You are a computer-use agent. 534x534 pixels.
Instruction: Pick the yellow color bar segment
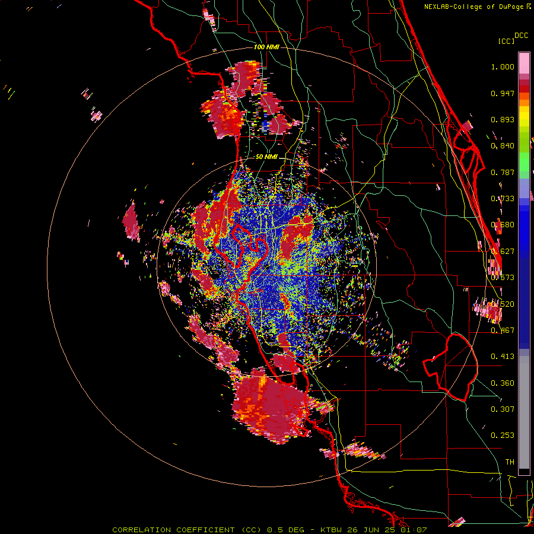[524, 116]
